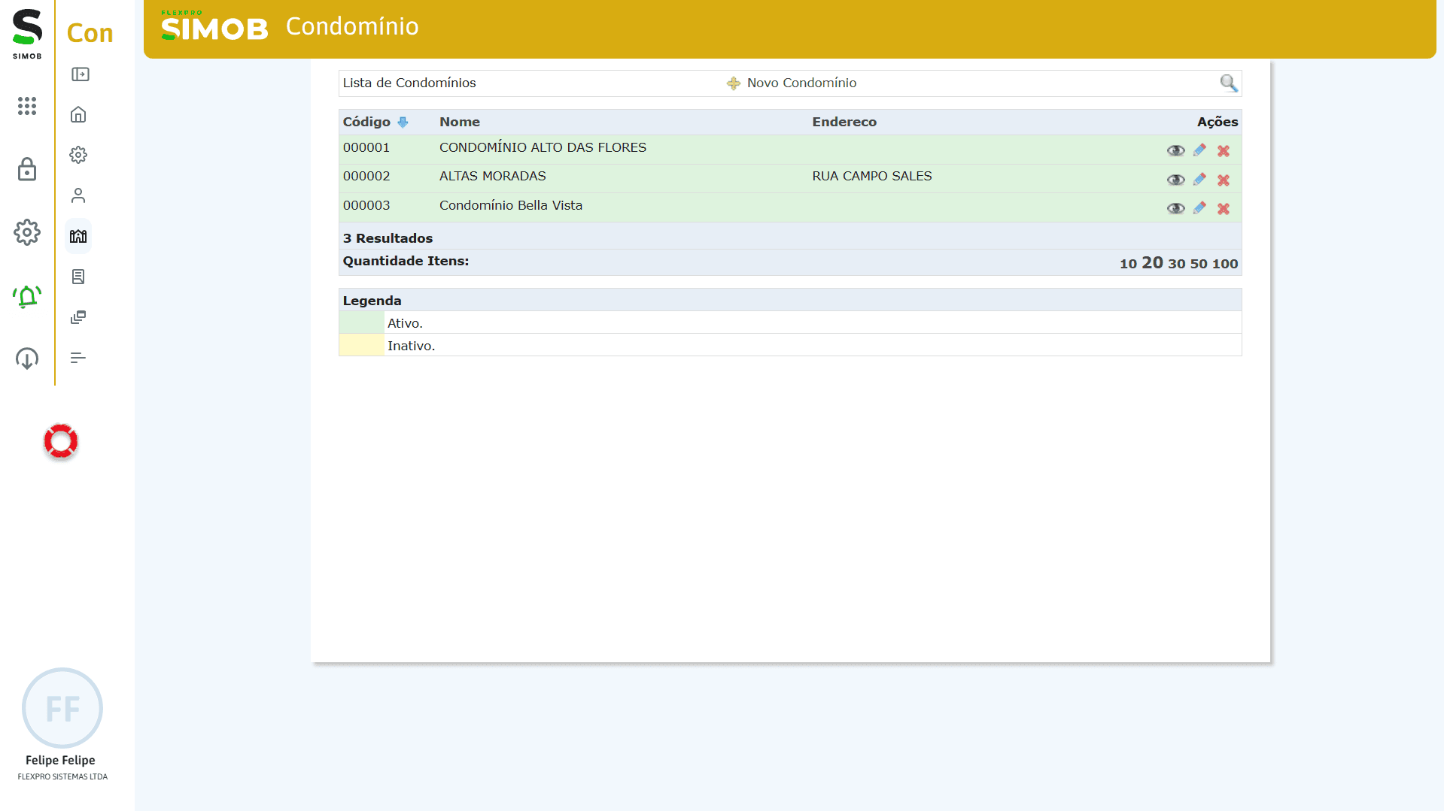Expand the lines menu sidebar icon
1444x811 pixels.
pos(78,358)
